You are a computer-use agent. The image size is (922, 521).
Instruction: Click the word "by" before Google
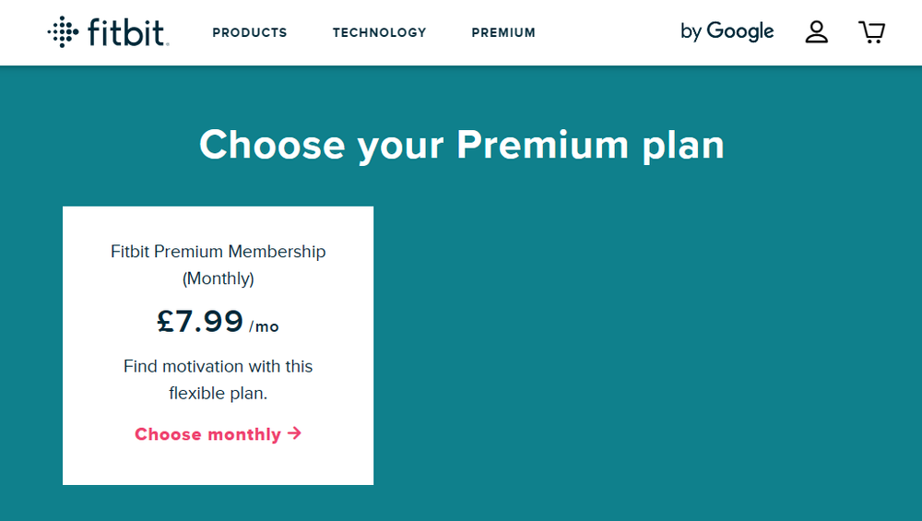pos(691,32)
